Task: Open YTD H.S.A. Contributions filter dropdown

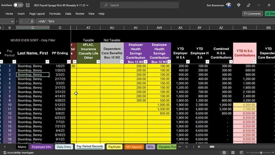Action: point(254,62)
